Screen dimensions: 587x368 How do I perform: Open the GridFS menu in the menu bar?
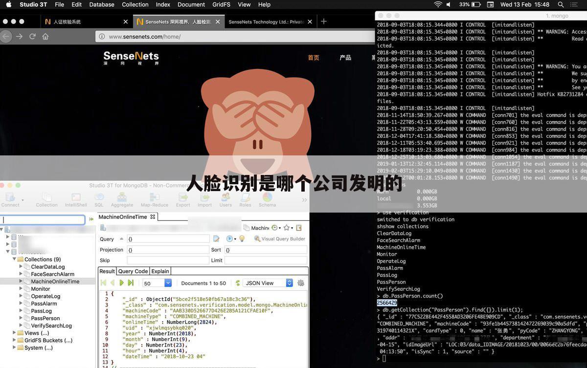(x=222, y=4)
